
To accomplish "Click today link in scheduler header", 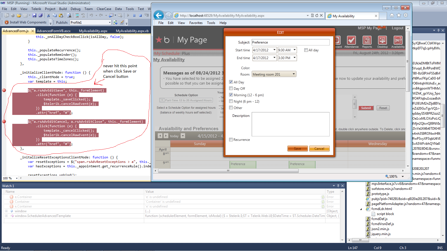I will [174, 136].
